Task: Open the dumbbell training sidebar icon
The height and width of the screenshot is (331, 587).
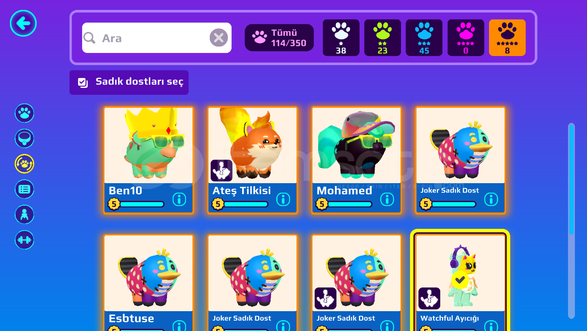Action: point(25,240)
